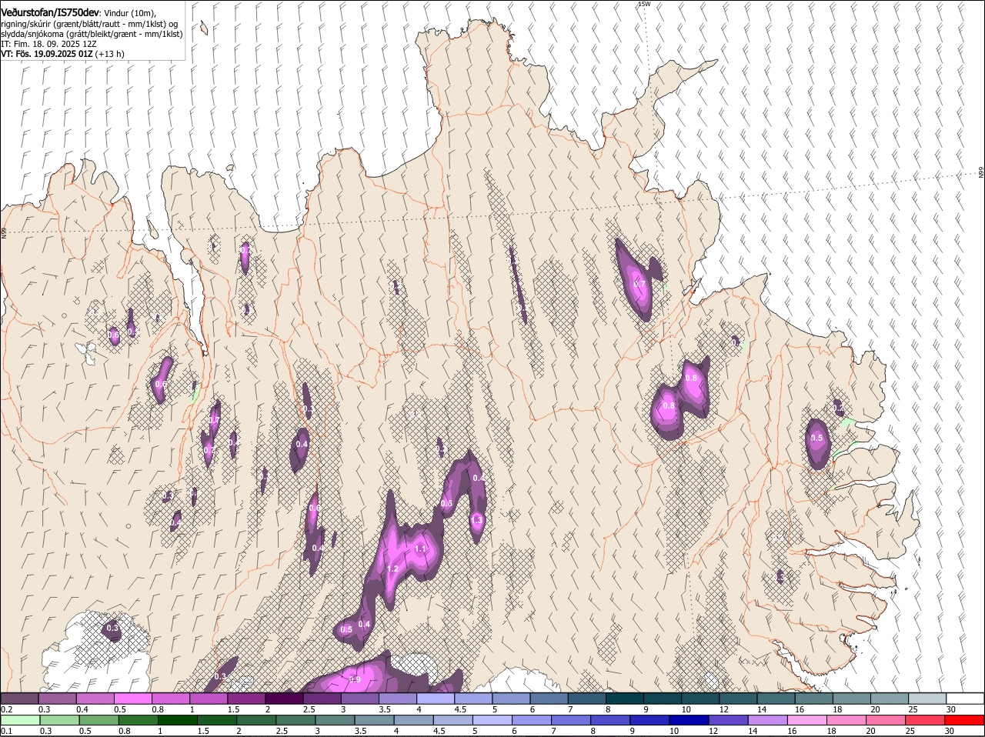Click the 1.2 precipitation value on the map
985x737 pixels.
click(x=392, y=569)
